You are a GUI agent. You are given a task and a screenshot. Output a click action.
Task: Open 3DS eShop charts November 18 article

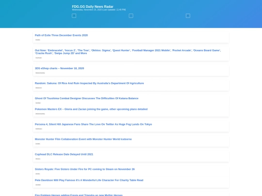(59, 68)
